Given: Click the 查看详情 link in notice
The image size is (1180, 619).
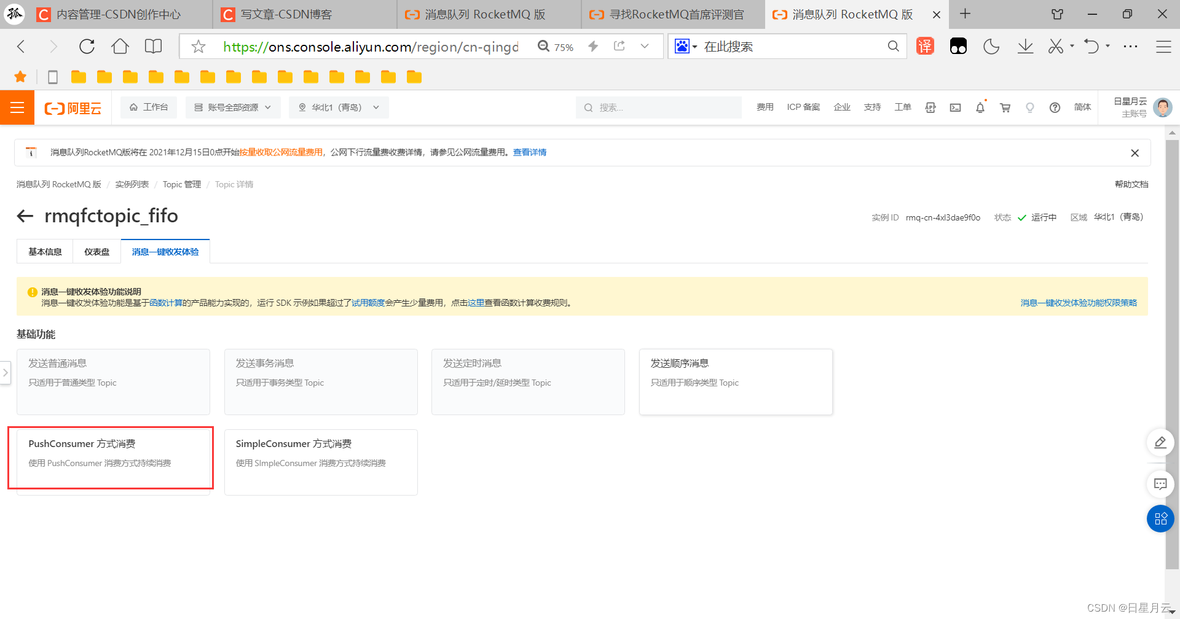Looking at the screenshot, I should coord(530,152).
